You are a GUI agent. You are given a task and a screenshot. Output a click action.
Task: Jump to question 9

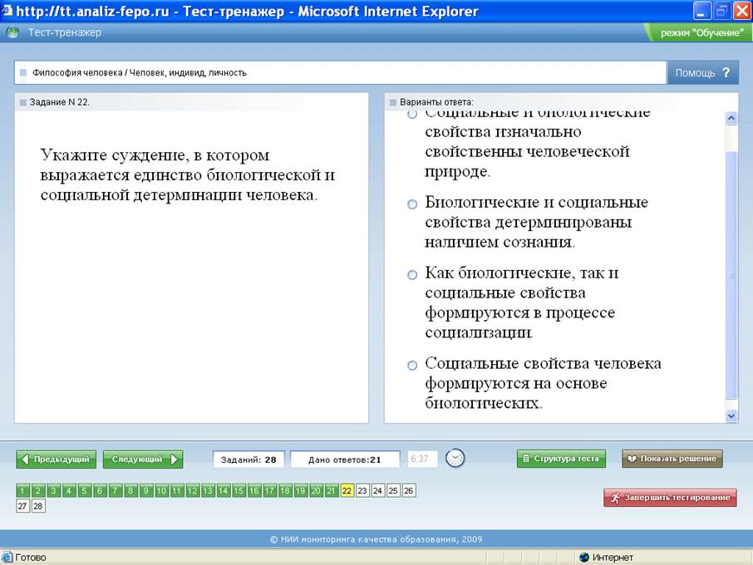tap(146, 490)
